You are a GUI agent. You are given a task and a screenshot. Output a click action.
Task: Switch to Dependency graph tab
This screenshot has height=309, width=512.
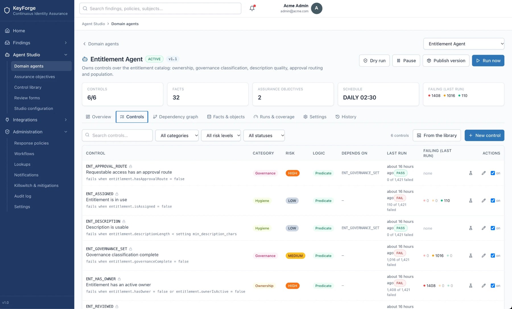tap(176, 117)
